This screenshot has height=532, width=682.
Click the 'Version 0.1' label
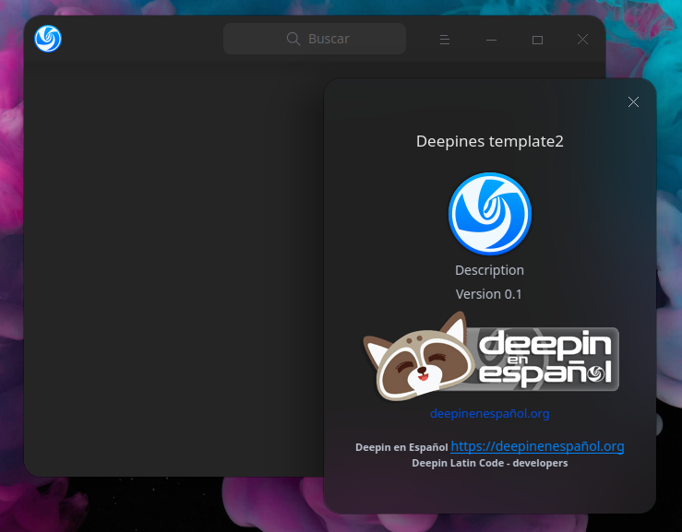489,294
